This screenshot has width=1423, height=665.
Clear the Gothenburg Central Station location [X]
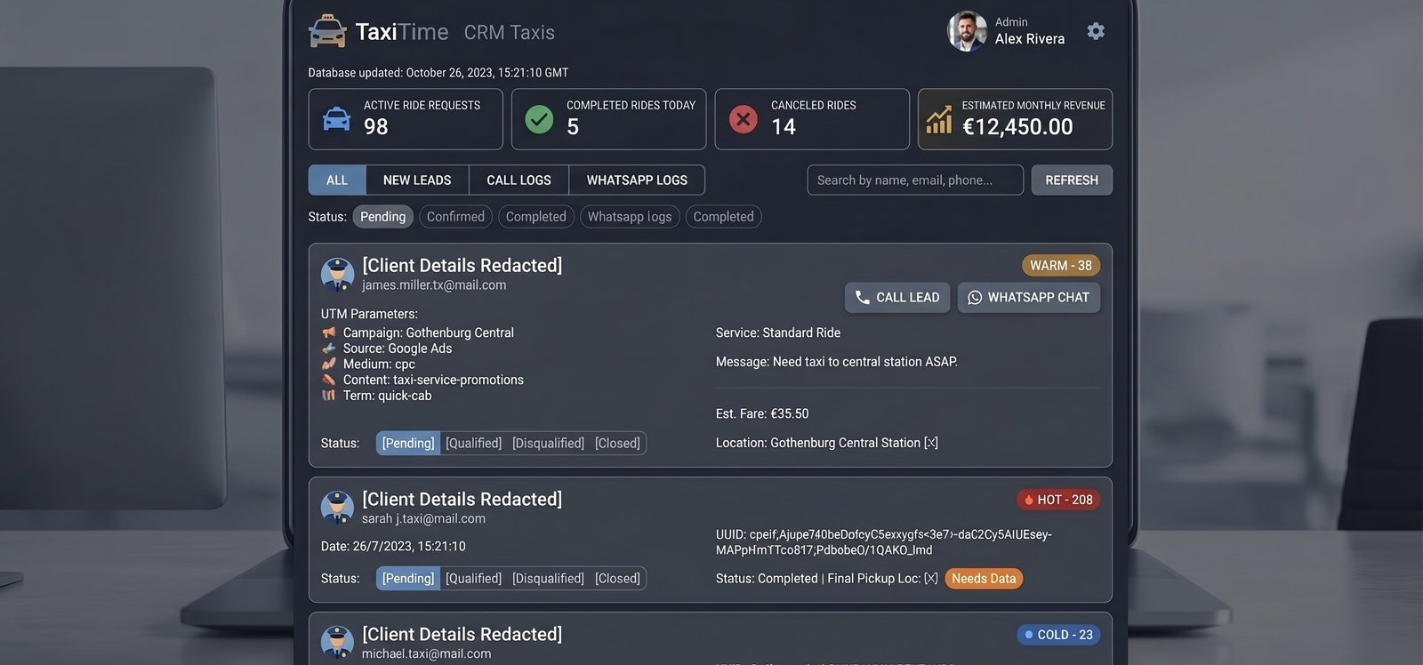(x=931, y=443)
